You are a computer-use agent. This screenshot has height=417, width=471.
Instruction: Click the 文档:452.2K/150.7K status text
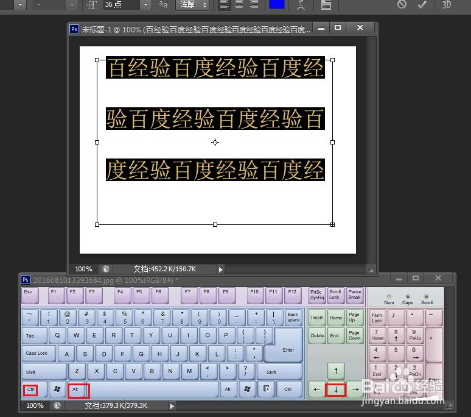[x=165, y=269]
